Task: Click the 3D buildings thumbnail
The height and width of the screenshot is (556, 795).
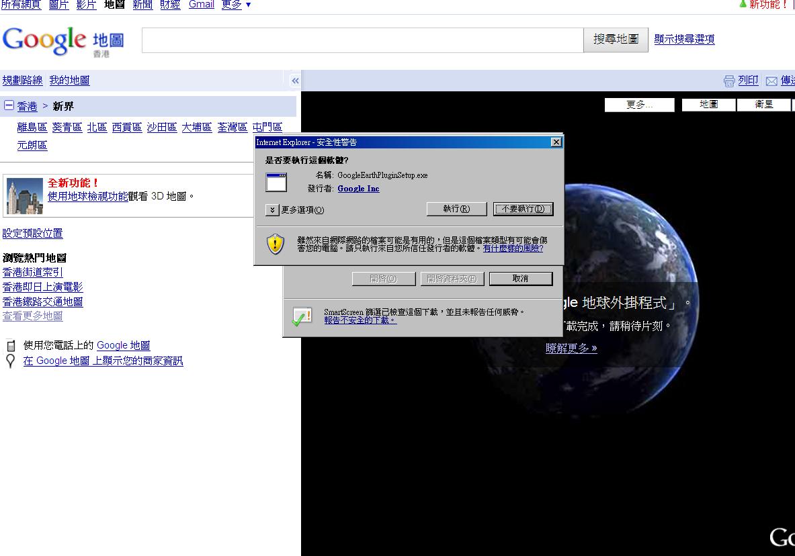Action: tap(25, 196)
